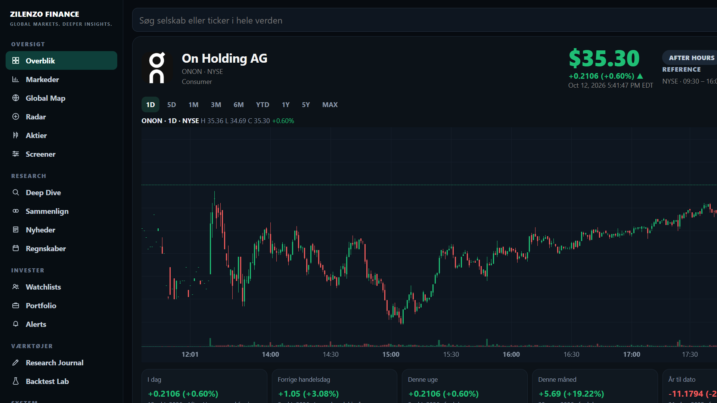Click the $35.30 price value

tap(604, 58)
